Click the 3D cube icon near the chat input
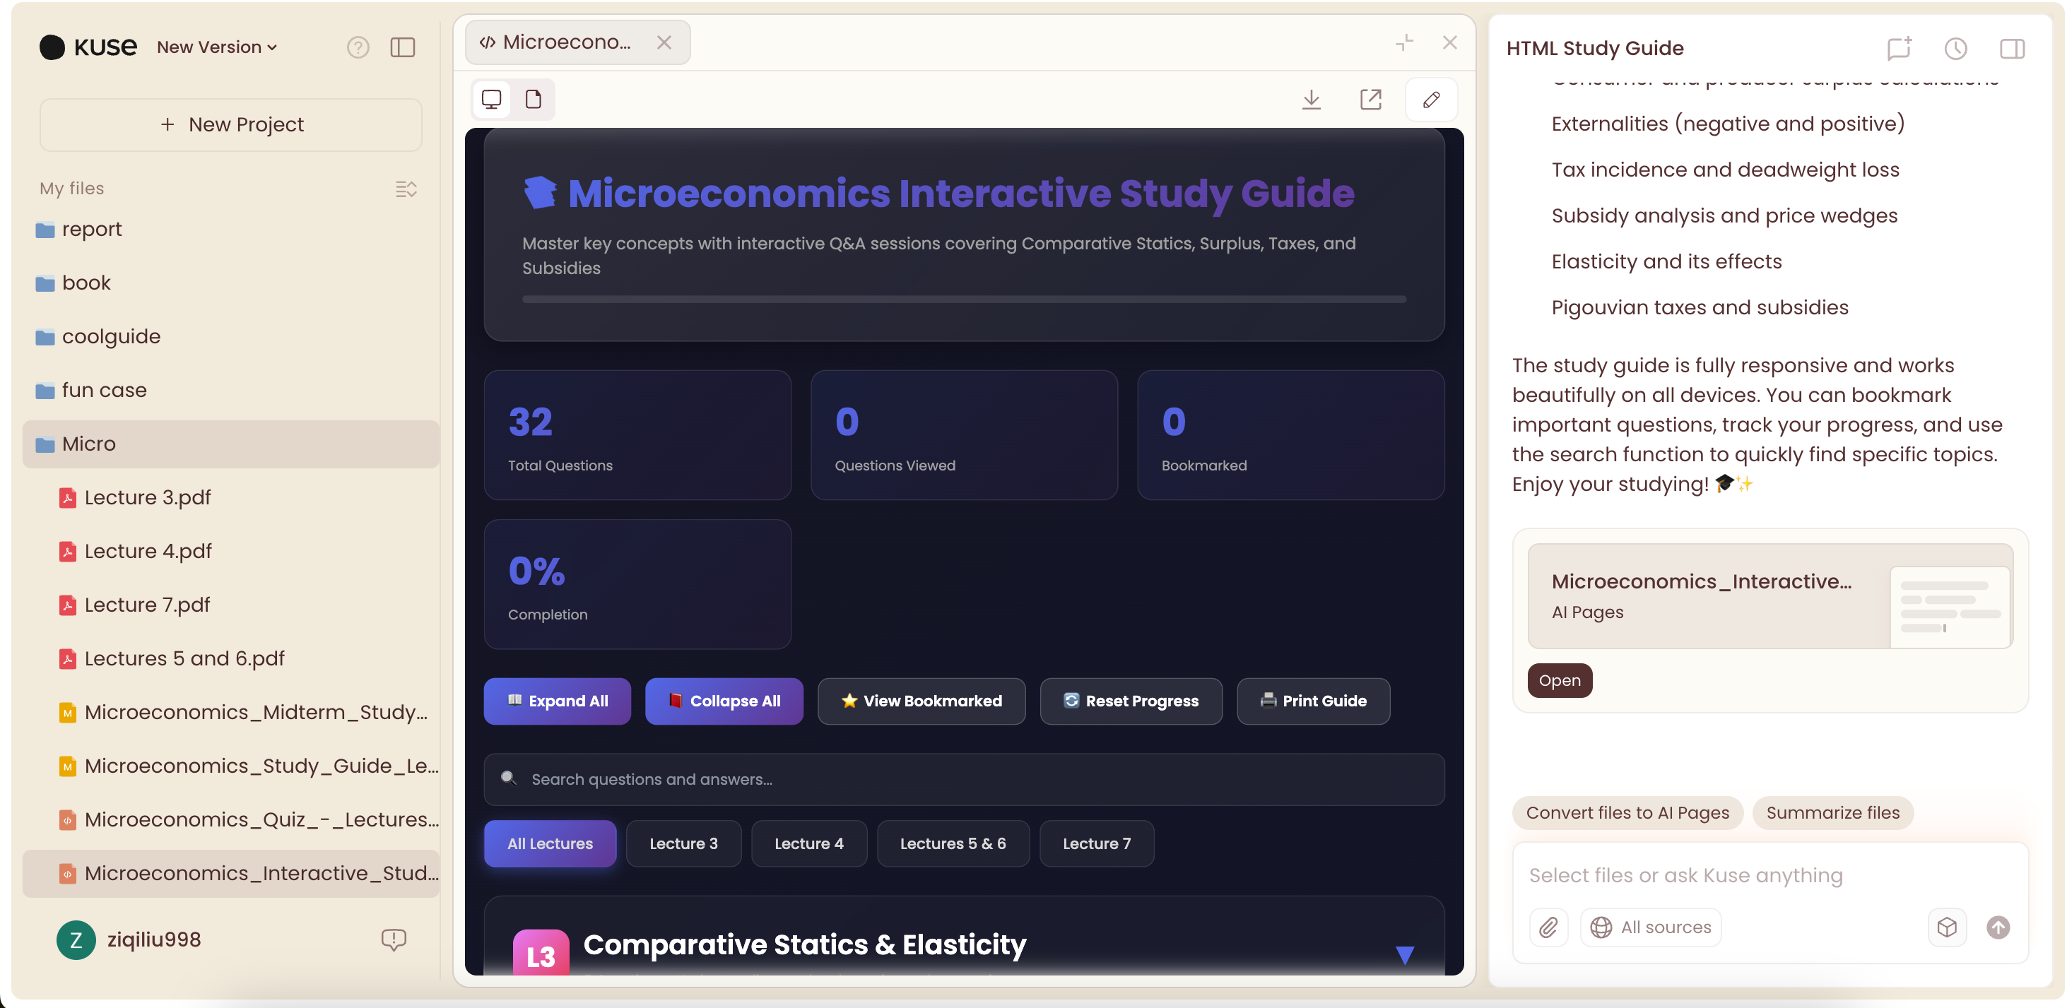Screen dimensions: 2067x1008 point(1947,927)
